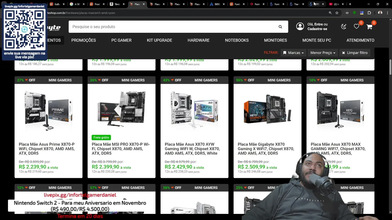The width and height of the screenshot is (392, 220).
Task: Open the HARDWARE menu
Action: 198,40
